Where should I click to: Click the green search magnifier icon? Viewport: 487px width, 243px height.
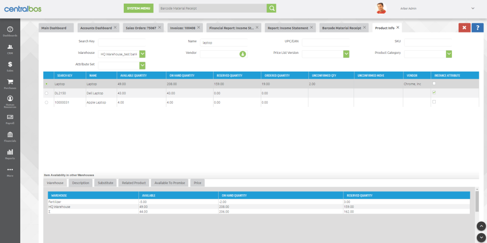[x=271, y=9]
